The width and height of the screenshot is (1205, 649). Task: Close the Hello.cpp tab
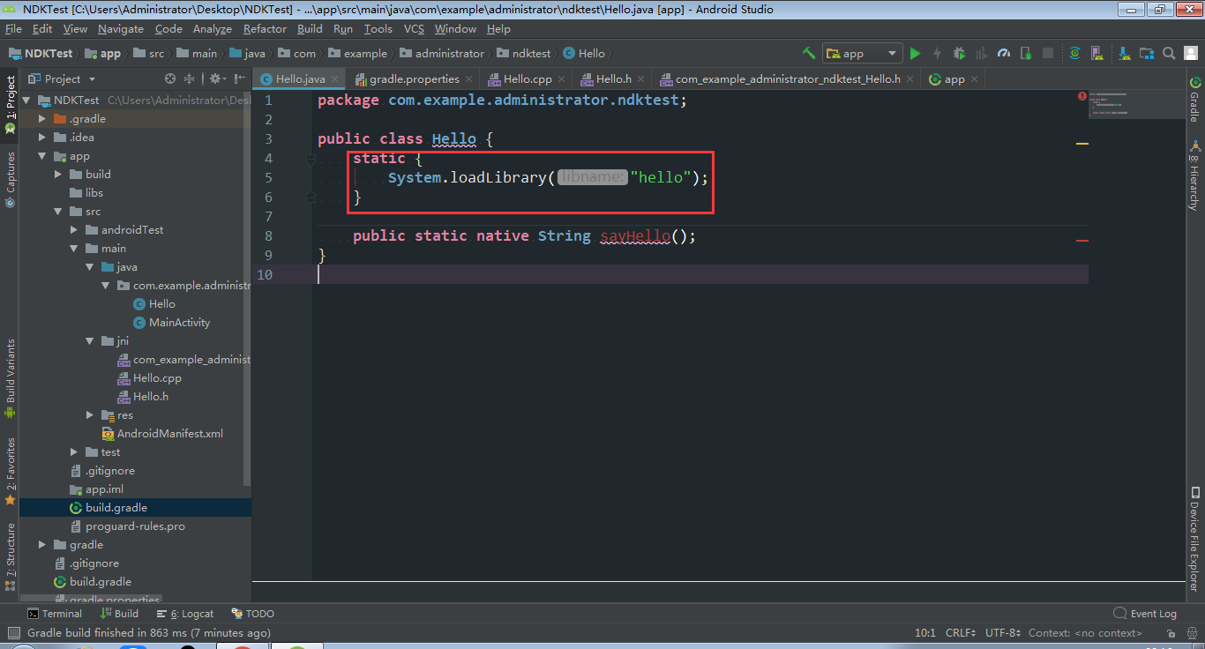(562, 79)
